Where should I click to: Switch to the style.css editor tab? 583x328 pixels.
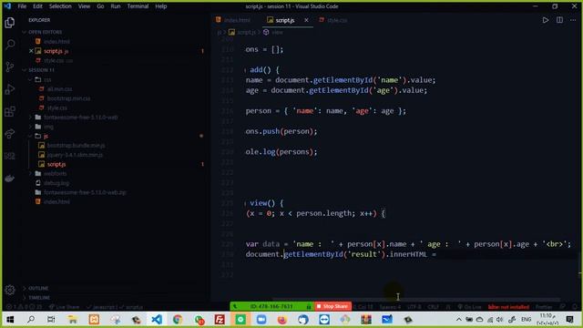coord(337,20)
